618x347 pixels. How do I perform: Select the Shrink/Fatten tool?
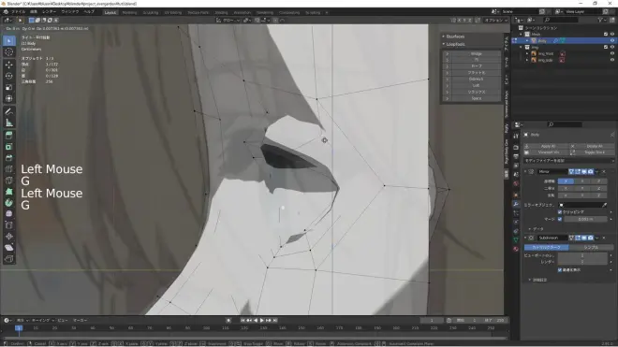coord(9,237)
